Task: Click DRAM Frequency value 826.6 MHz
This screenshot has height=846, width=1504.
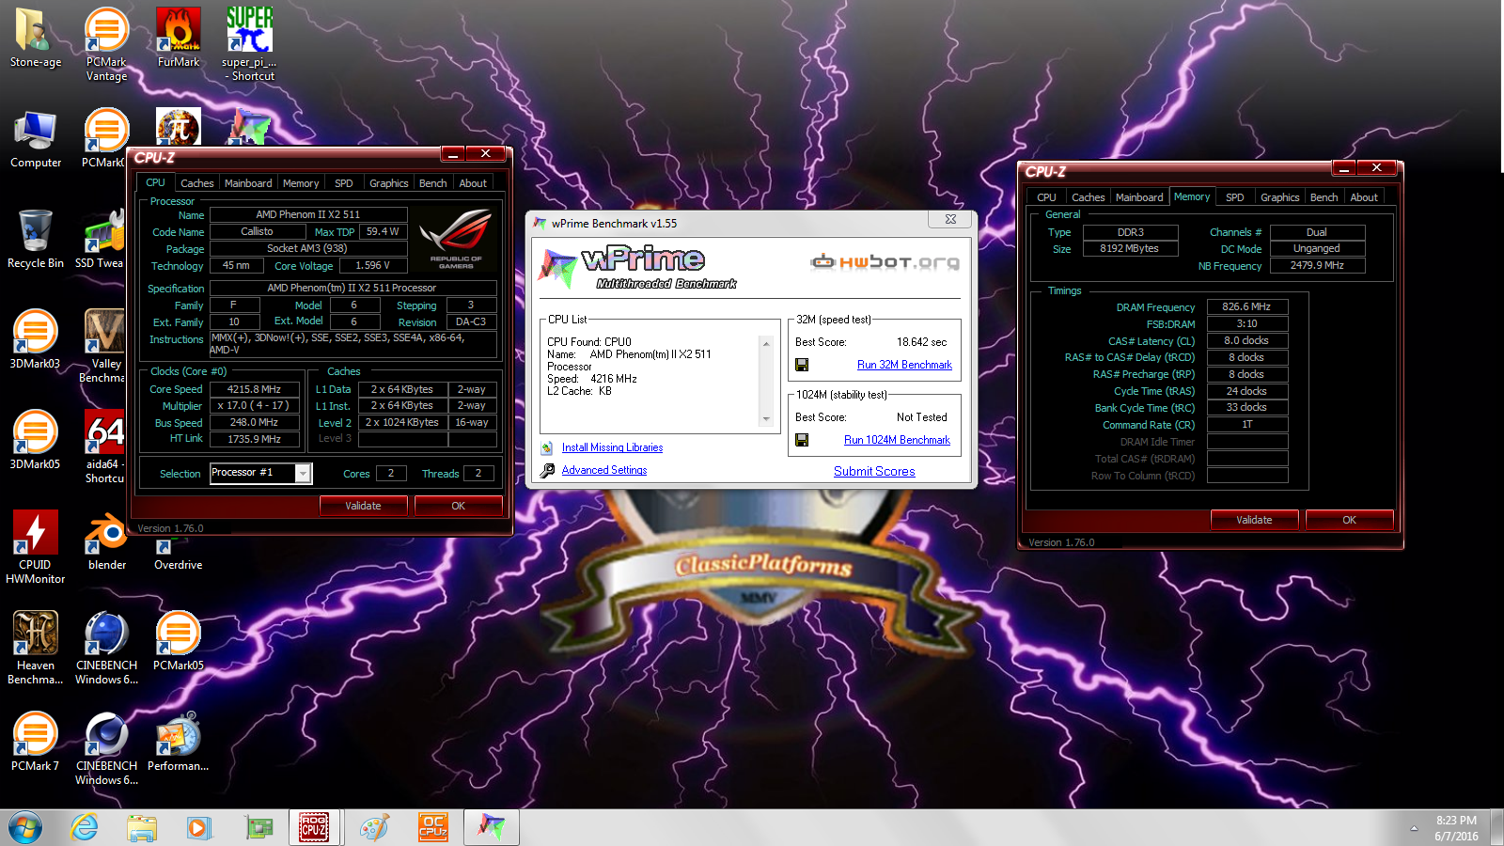Action: (1246, 306)
